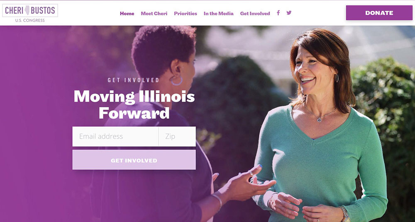
Task: Focus the Email address field
Action: click(115, 136)
